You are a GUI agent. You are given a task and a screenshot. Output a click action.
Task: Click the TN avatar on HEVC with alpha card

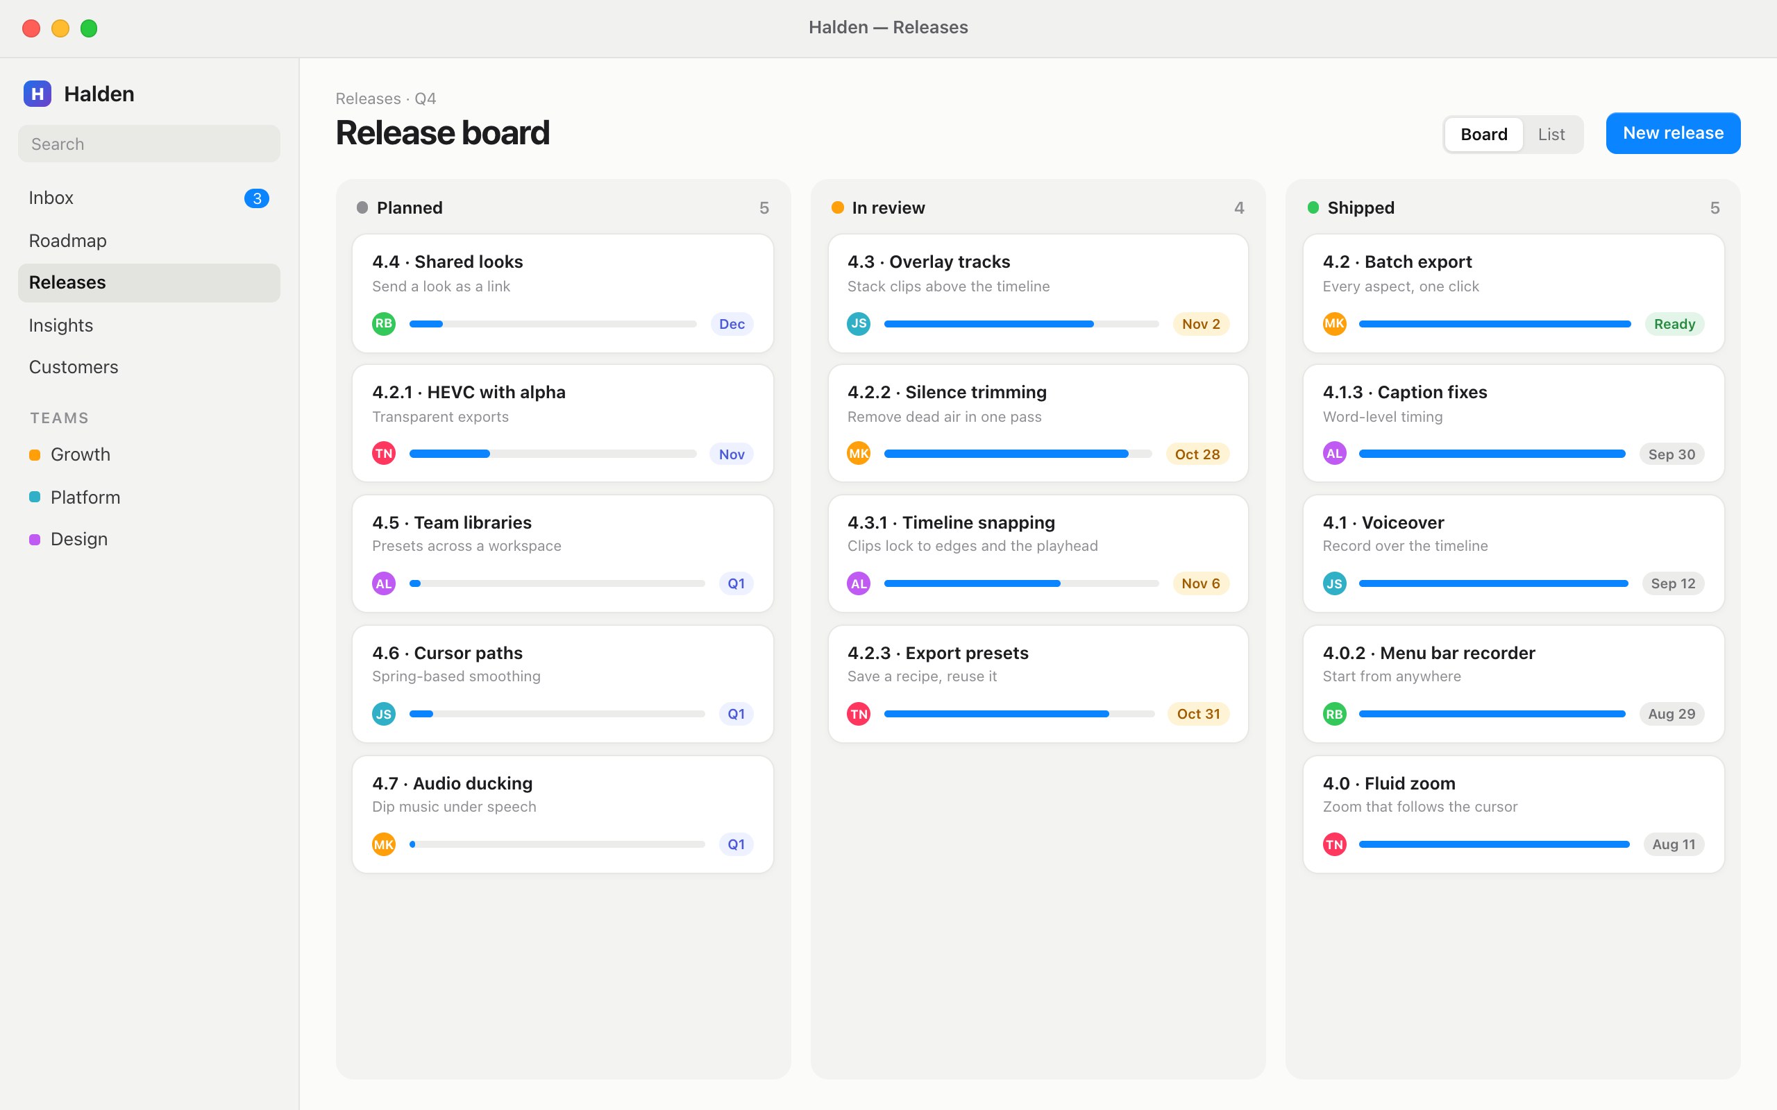click(x=383, y=454)
